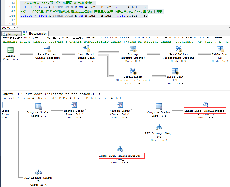Select the Bitmap Create operator icon
The image size is (230, 187).
pos(133,49)
